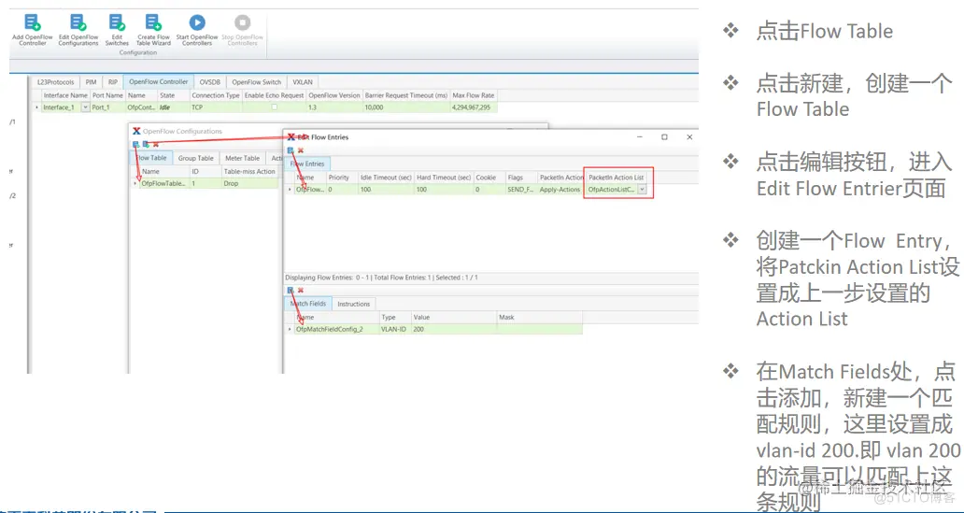Select Match Fields tab
The height and width of the screenshot is (513, 964).
308,304
